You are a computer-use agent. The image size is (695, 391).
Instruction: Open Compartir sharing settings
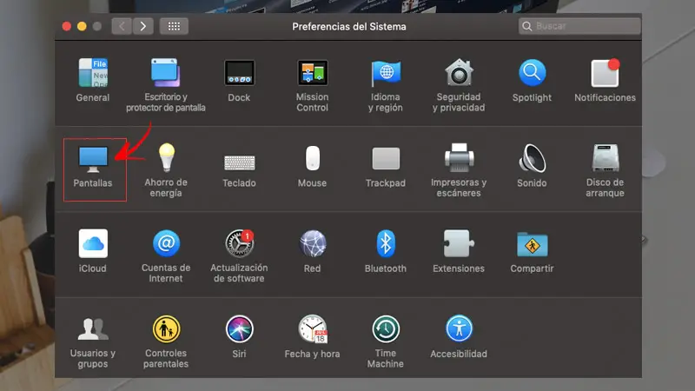click(532, 251)
